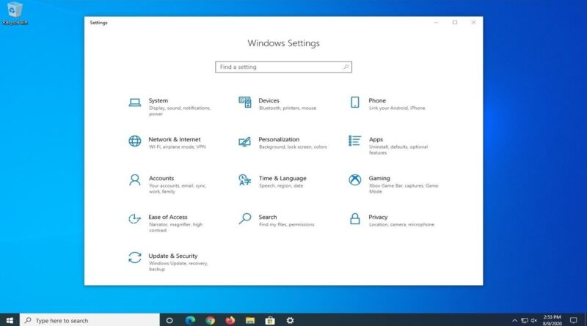Open the Update & Security arrows icon

(135, 258)
